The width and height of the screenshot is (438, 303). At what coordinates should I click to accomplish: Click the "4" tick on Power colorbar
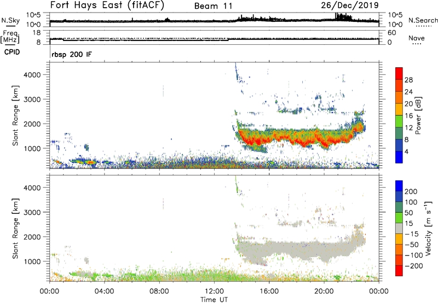coord(407,152)
